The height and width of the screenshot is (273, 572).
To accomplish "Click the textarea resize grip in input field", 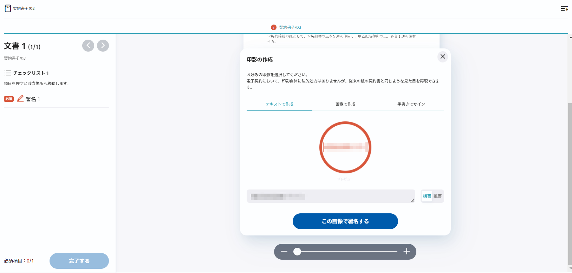I will coord(412,200).
